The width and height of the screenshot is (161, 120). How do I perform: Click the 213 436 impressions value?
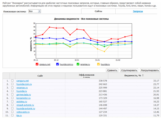click(x=103, y=95)
